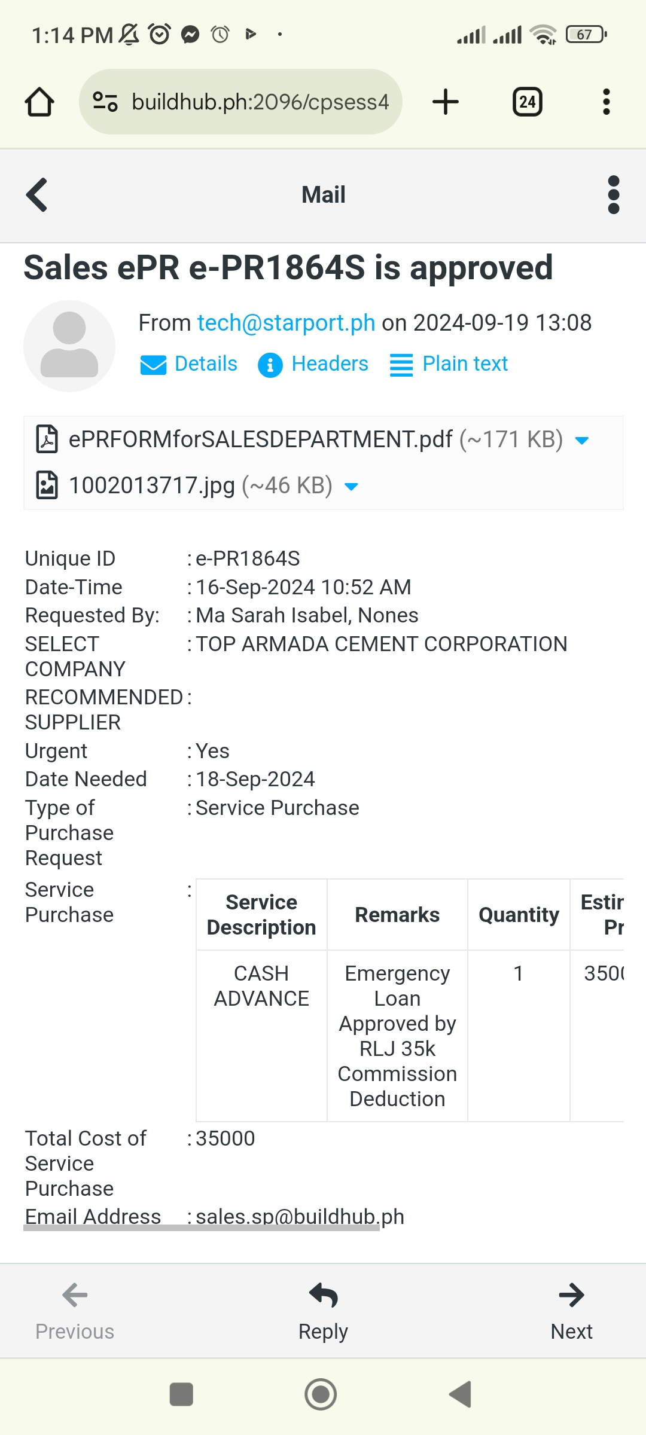
Task: Open the Mail more options menu
Action: pos(613,195)
